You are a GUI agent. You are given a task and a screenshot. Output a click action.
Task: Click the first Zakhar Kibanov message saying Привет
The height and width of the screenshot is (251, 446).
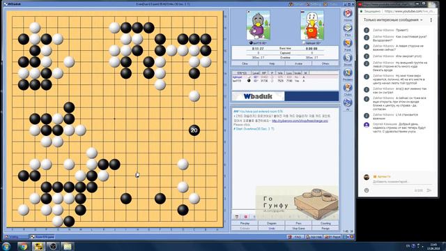coord(390,30)
